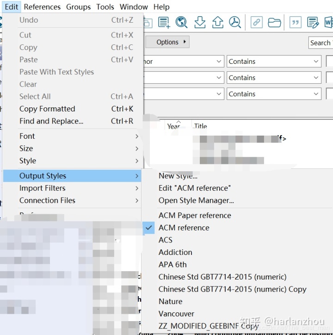This screenshot has height=335, width=333.
Task: Expand the Style submenu
Action: coord(73,161)
